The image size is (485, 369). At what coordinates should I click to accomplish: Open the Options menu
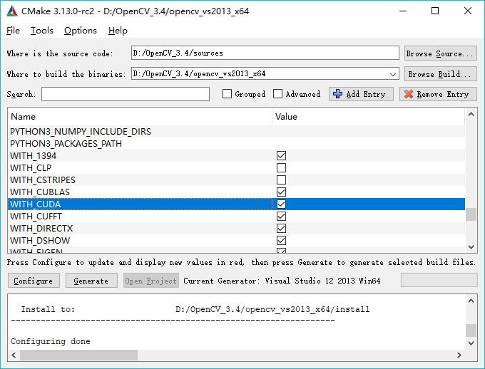pos(81,31)
